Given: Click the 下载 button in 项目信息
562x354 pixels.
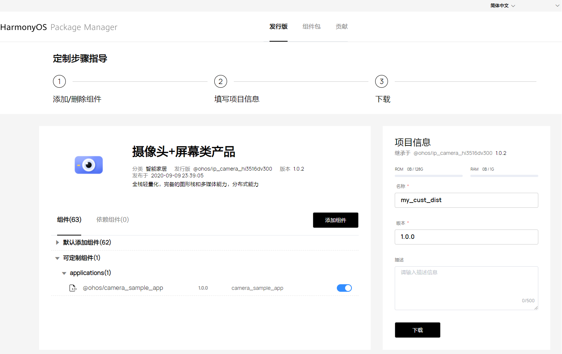Looking at the screenshot, I should pos(418,330).
